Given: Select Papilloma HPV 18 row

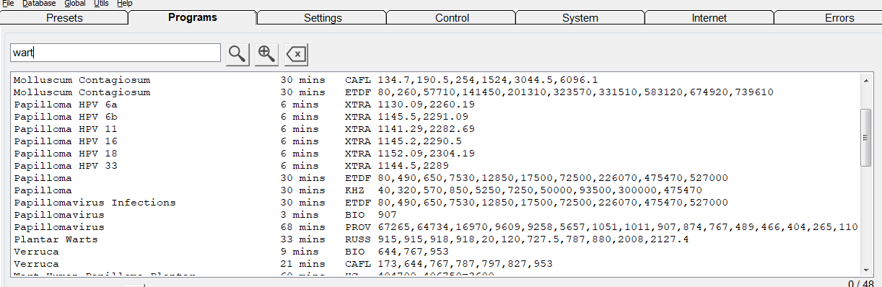Looking at the screenshot, I should 435,154.
